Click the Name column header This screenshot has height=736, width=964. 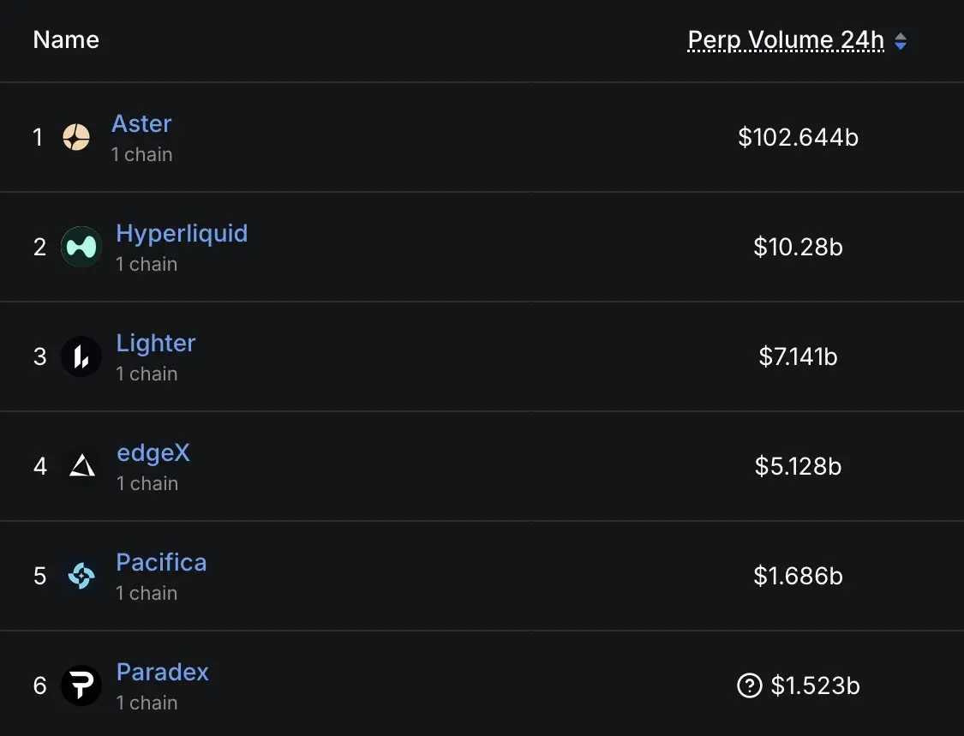(66, 40)
